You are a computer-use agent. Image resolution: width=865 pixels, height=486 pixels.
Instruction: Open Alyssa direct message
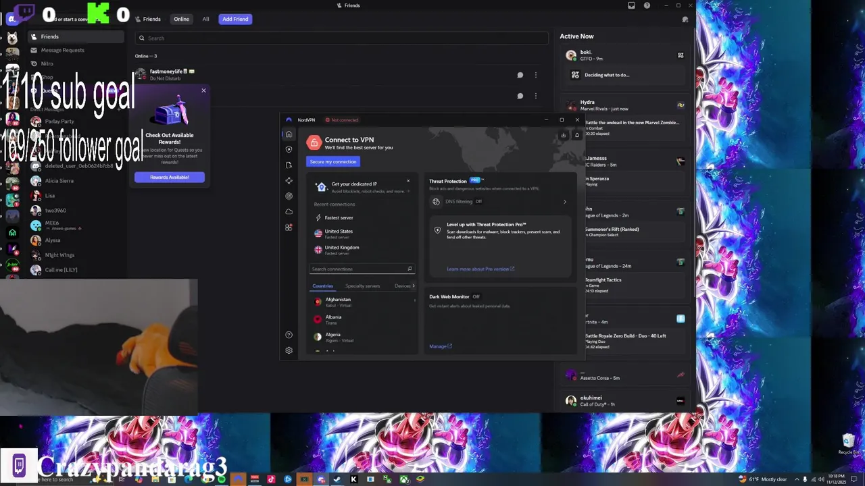76,240
